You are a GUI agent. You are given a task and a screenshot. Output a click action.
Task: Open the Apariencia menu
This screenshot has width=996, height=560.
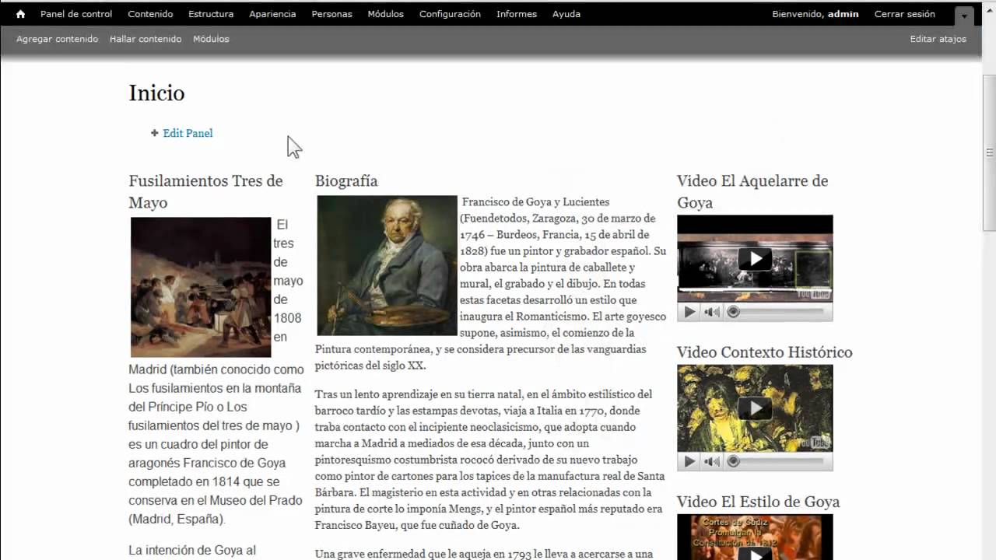tap(272, 14)
